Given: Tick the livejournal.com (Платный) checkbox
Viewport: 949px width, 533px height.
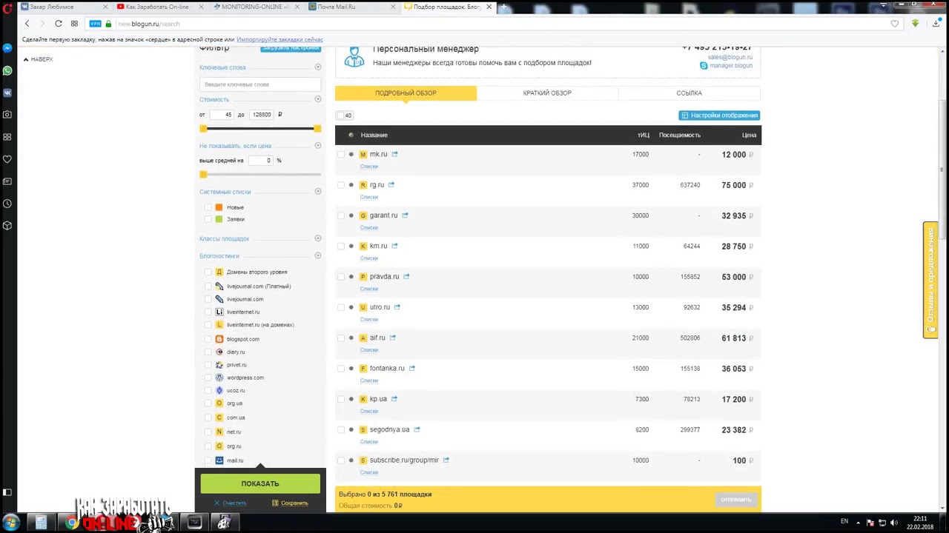Looking at the screenshot, I should pyautogui.click(x=208, y=286).
